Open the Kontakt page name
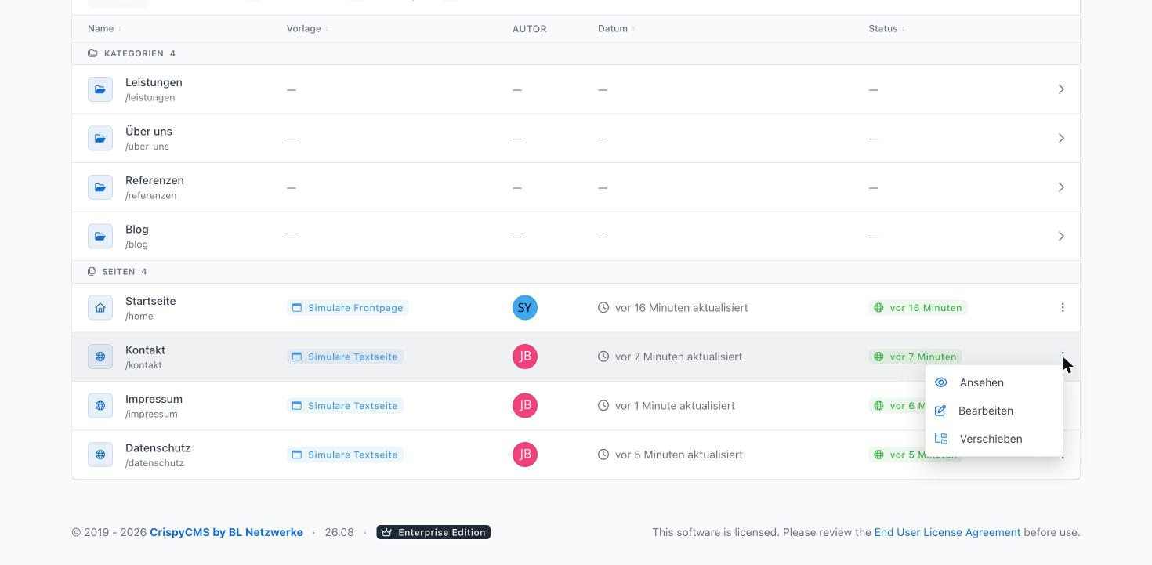The height and width of the screenshot is (565, 1152). pyautogui.click(x=145, y=350)
